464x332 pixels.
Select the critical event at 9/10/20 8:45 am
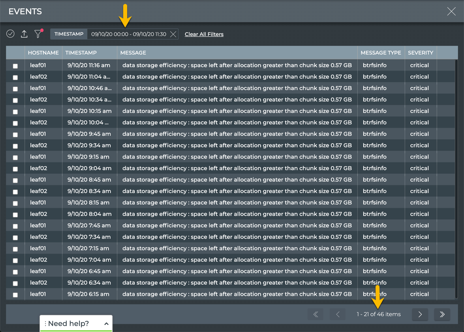pyautogui.click(x=15, y=180)
